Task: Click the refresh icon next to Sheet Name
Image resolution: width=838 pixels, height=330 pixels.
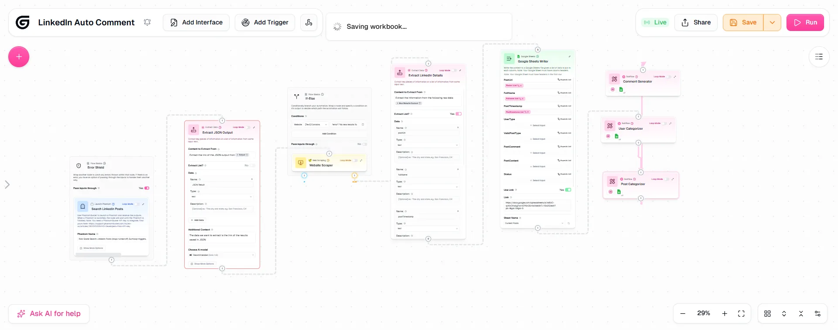Action: (569, 223)
